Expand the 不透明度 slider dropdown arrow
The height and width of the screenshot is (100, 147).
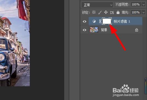(x=143, y=4)
